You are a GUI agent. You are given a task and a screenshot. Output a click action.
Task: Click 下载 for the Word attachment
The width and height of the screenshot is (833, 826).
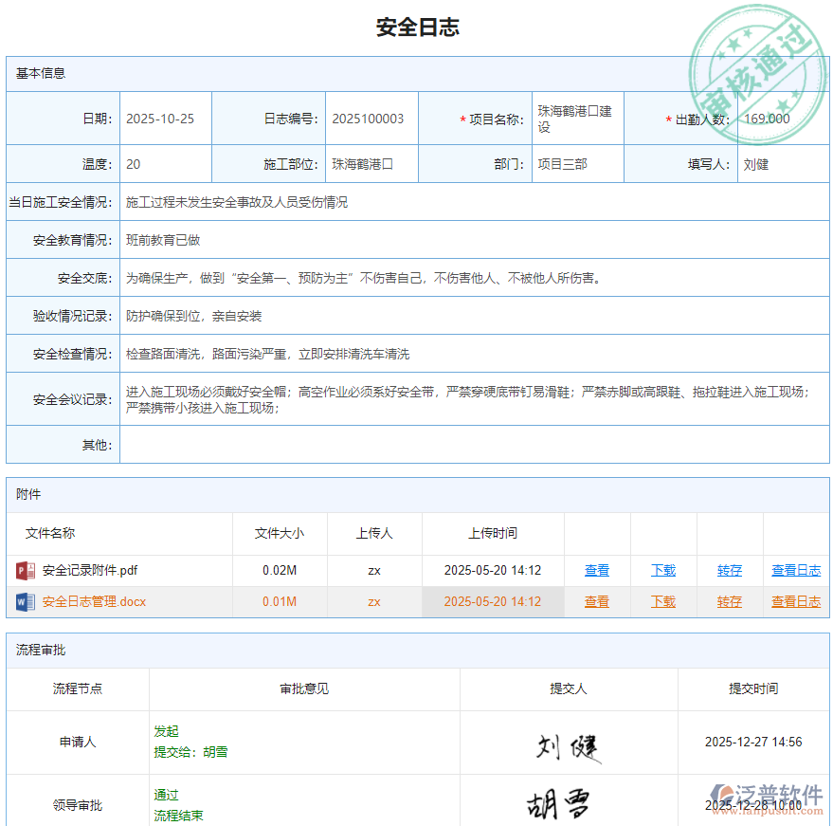(662, 600)
